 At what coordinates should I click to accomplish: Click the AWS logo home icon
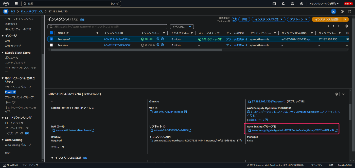click(6, 4)
